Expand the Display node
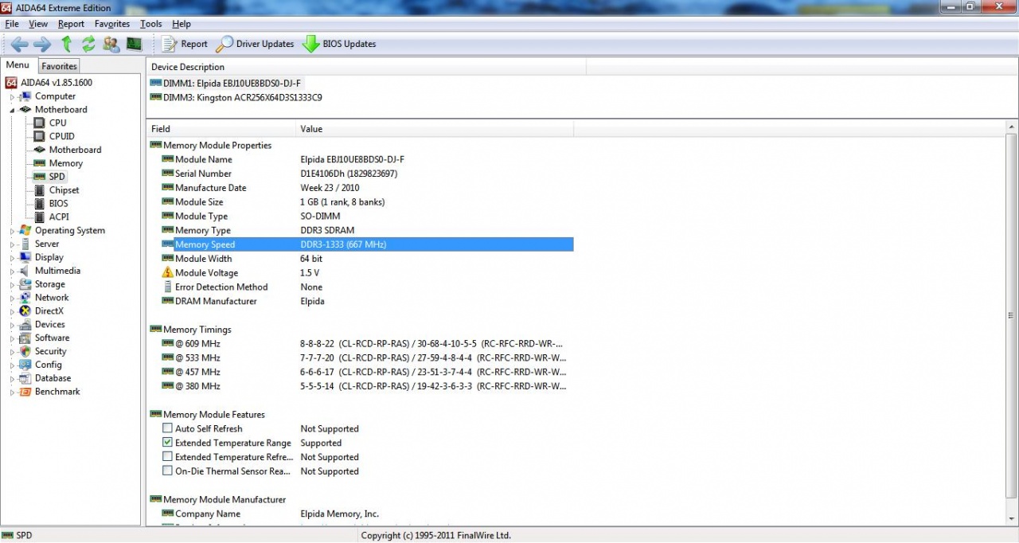The image size is (1019, 543). [x=12, y=258]
